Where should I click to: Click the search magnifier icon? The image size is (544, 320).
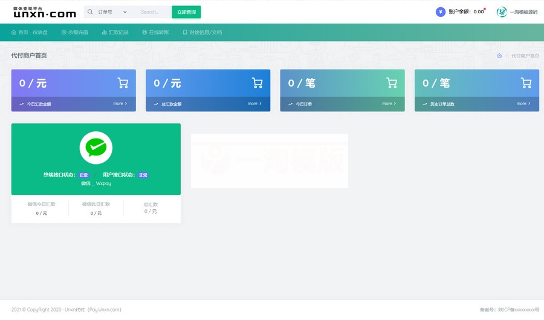(90, 12)
